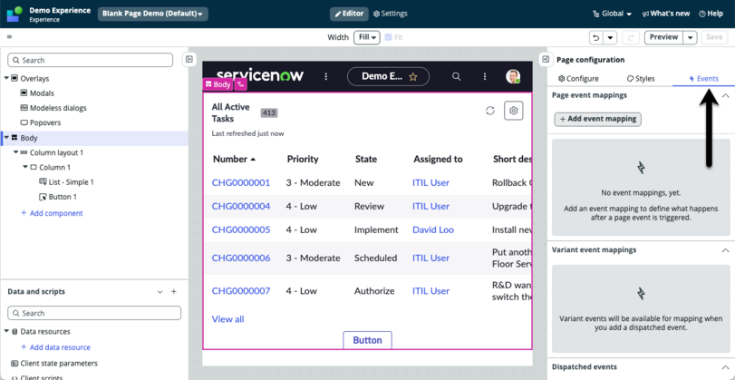735x380 pixels.
Task: Click the Data and scripts Search field
Action: click(94, 313)
